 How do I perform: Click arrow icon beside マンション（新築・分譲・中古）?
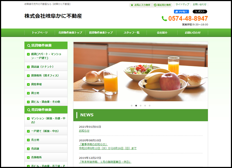28,119
